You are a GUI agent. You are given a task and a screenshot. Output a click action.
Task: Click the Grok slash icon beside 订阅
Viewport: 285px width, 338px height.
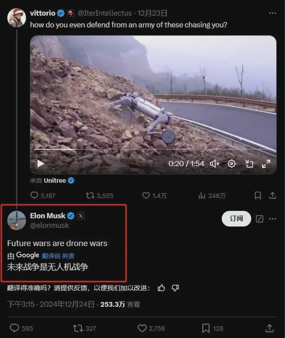pyautogui.click(x=259, y=219)
